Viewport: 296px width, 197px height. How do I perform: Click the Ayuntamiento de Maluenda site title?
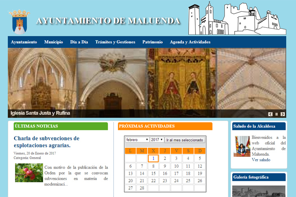(108, 21)
